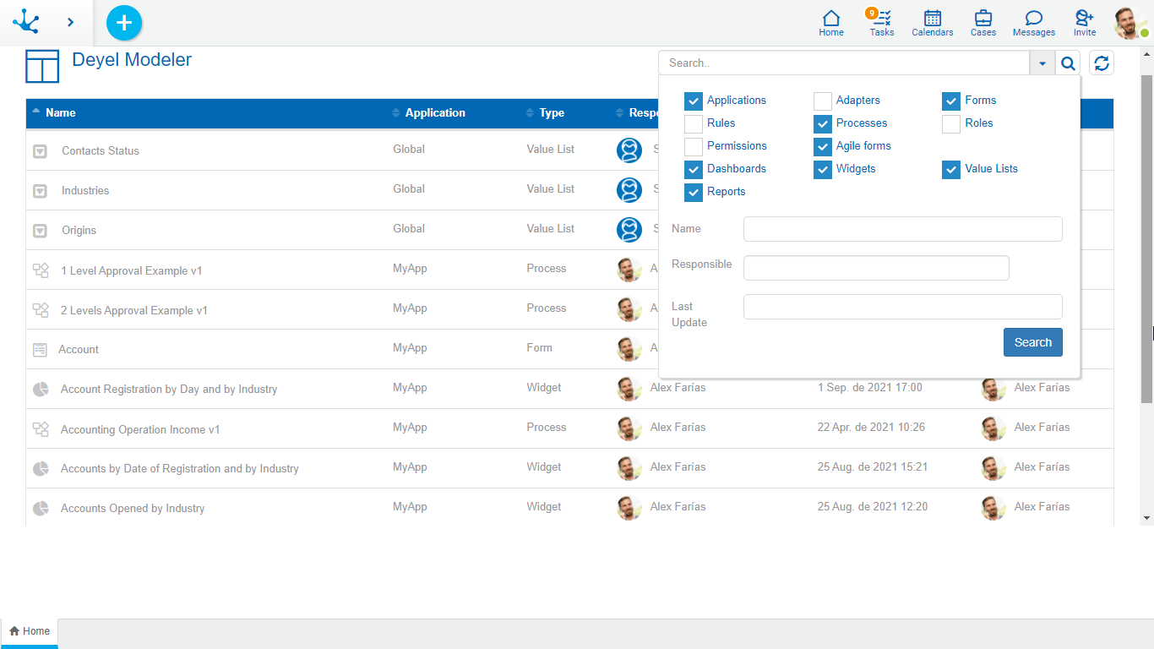
Task: Click the Invite user icon
Action: pos(1085,23)
